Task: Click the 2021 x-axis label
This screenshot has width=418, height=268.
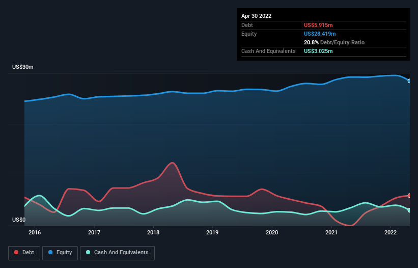Action: click(x=331, y=232)
